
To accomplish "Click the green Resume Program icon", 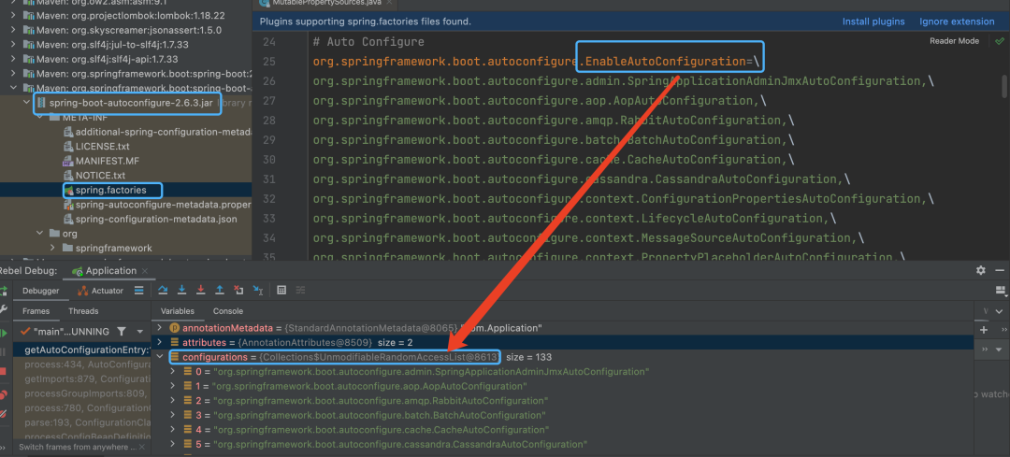I will [3, 333].
